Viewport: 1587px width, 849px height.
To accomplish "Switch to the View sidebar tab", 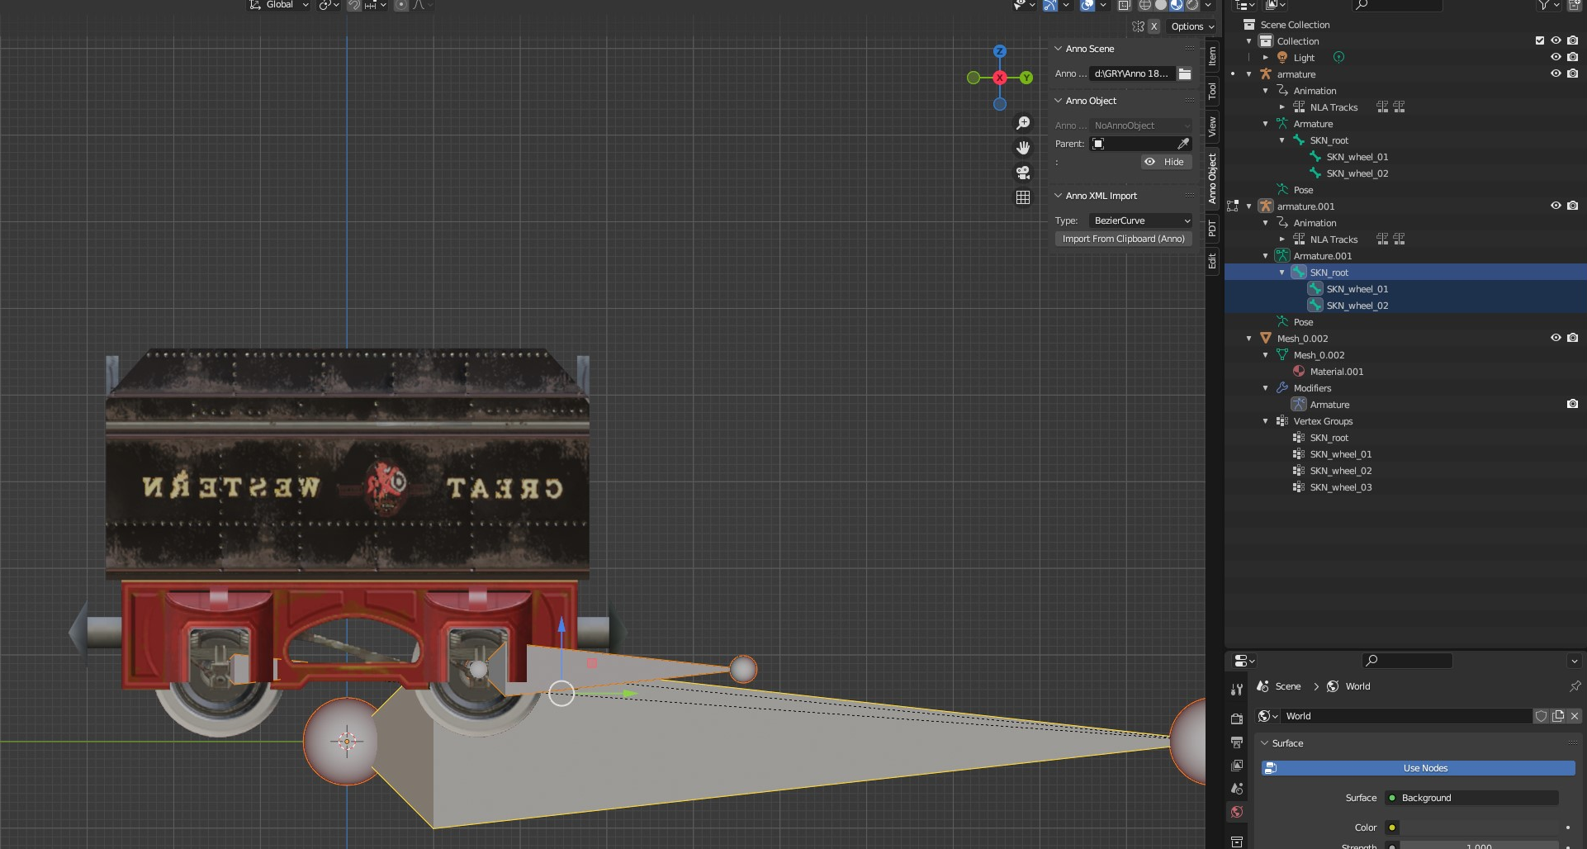I will [1212, 126].
